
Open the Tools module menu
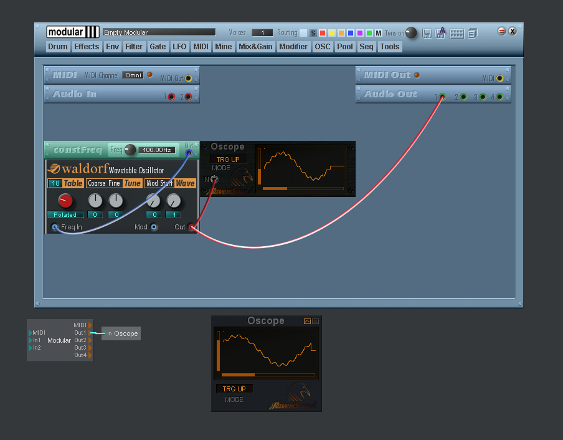[x=390, y=47]
